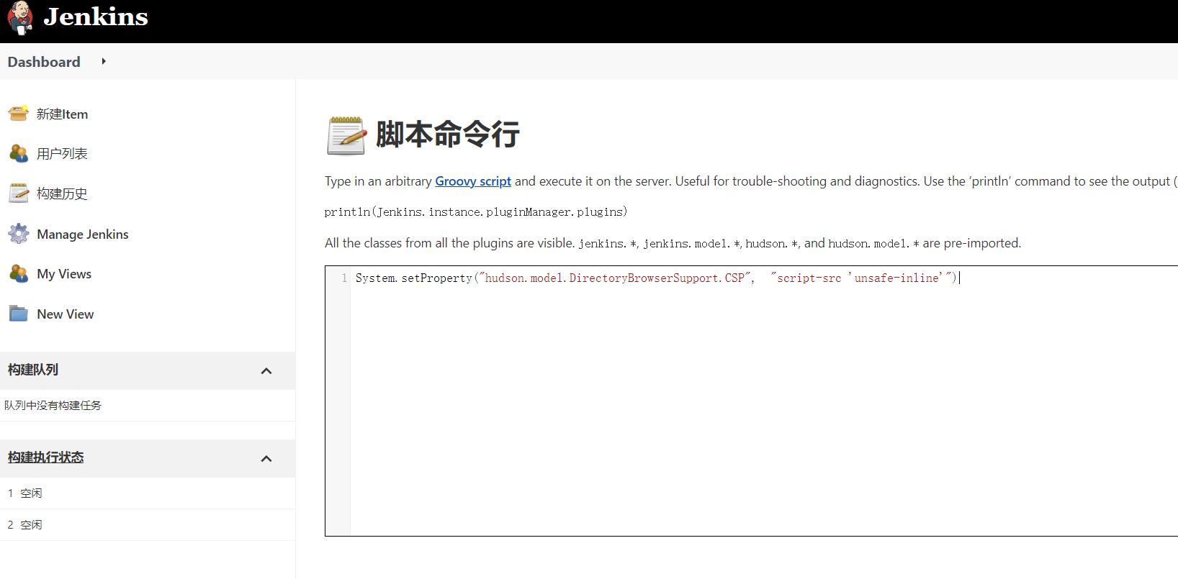Click the Manage Jenkins gear icon
This screenshot has height=579, width=1178.
18,234
